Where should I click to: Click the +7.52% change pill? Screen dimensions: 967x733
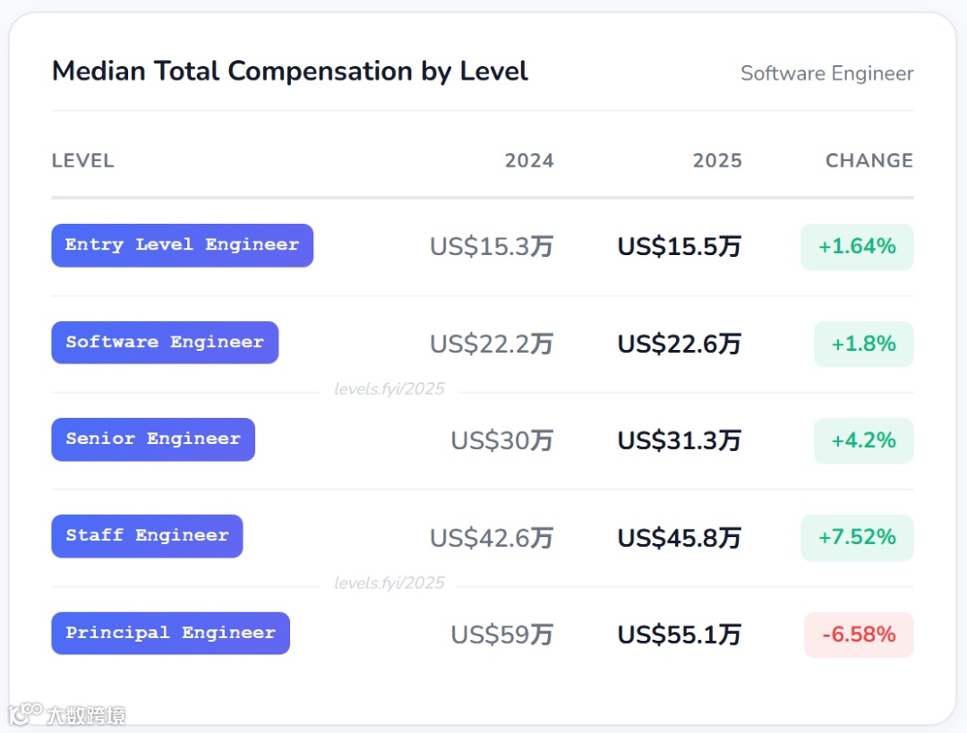[857, 537]
